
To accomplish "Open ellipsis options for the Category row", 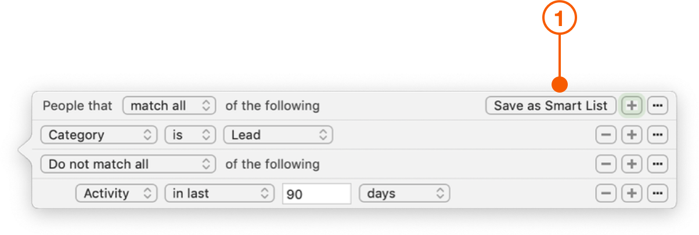I will [657, 135].
